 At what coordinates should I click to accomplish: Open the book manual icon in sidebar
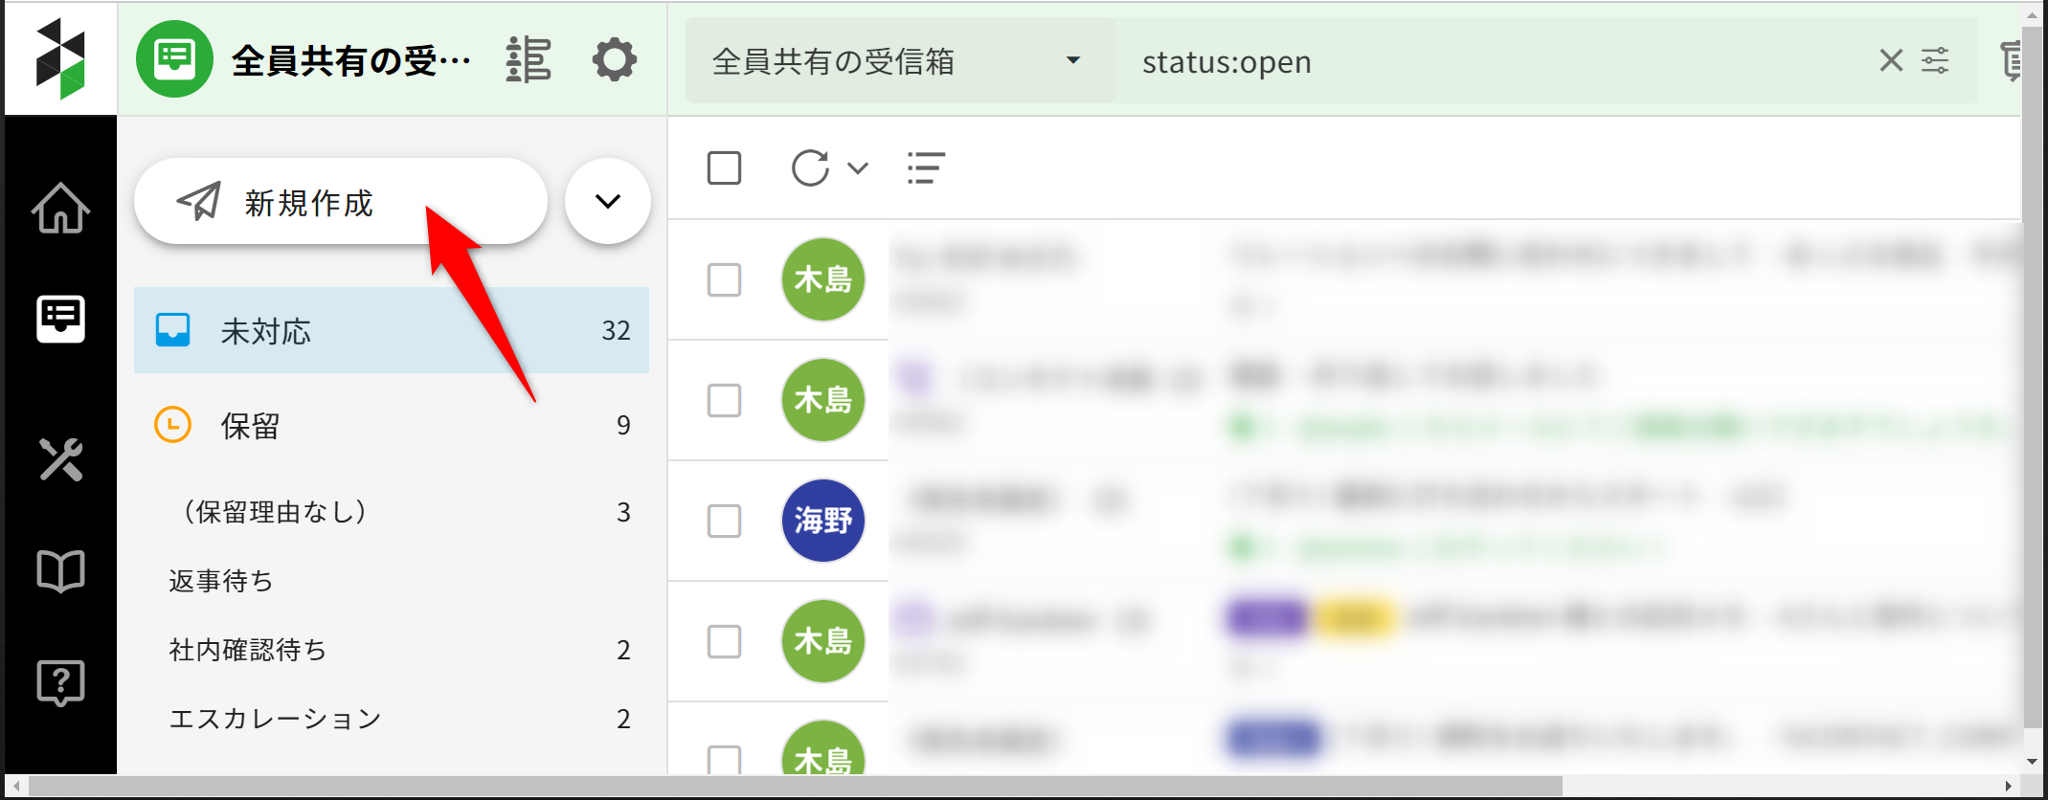pyautogui.click(x=60, y=571)
